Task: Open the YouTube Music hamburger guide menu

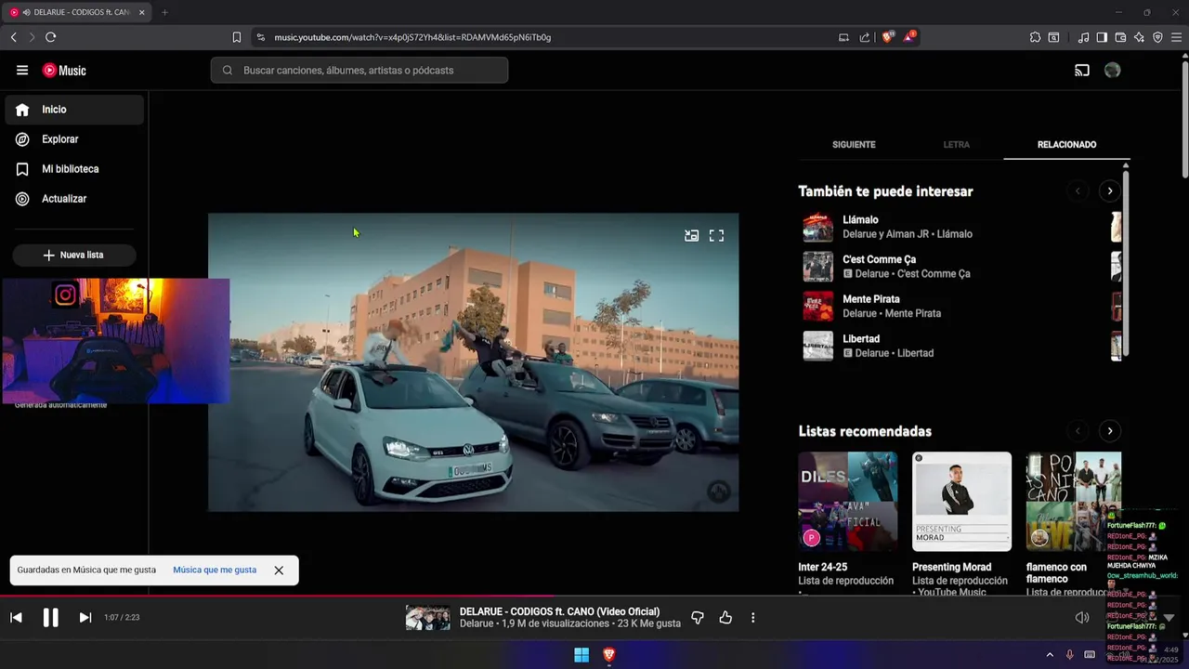Action: click(x=22, y=71)
